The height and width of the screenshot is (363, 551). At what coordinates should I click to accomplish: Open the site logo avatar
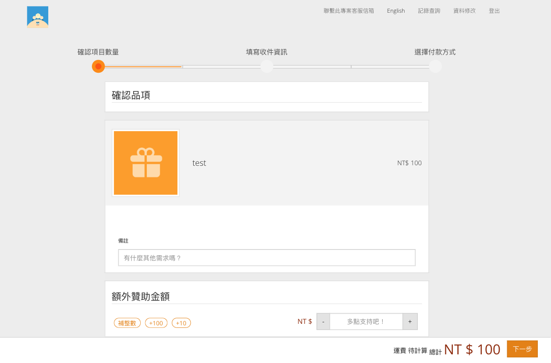38,17
